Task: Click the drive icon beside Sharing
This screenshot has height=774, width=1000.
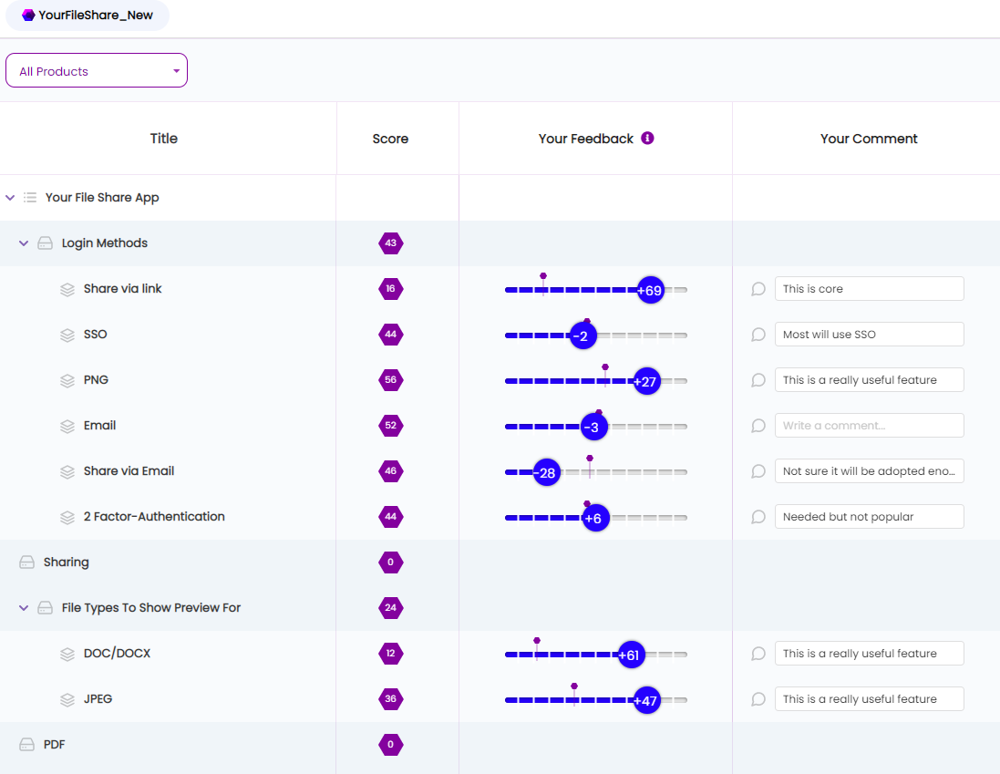Action: (27, 562)
